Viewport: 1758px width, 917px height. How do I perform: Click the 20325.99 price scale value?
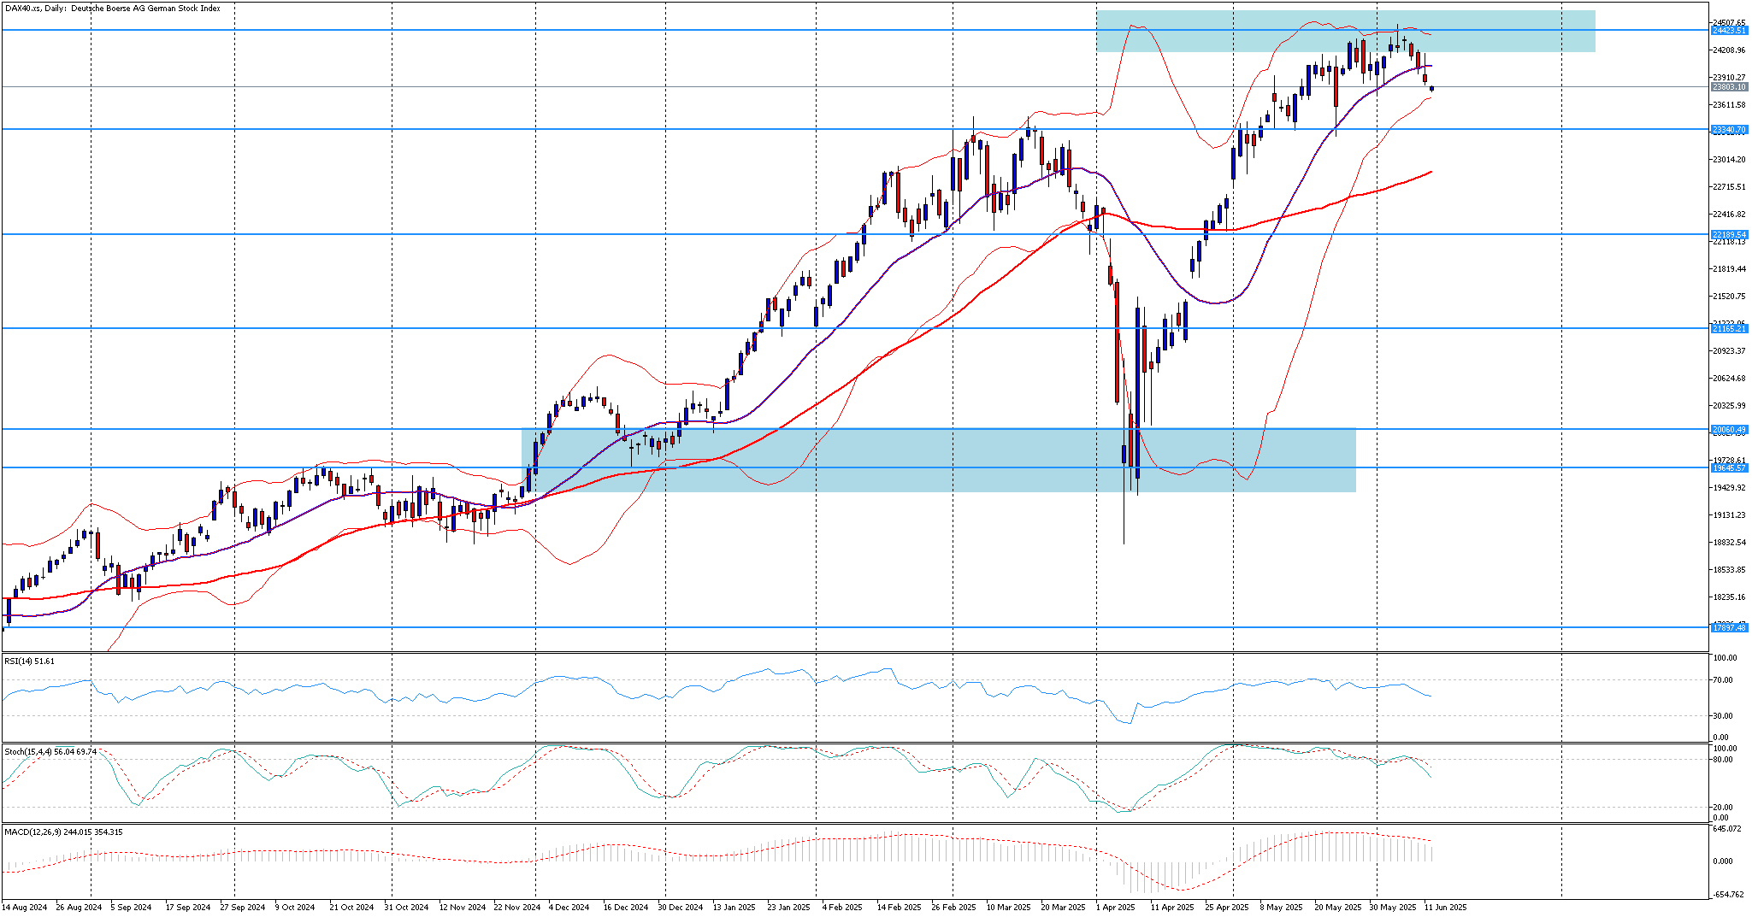point(1729,406)
